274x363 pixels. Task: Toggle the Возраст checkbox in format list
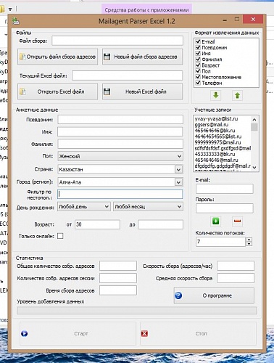click(x=198, y=65)
